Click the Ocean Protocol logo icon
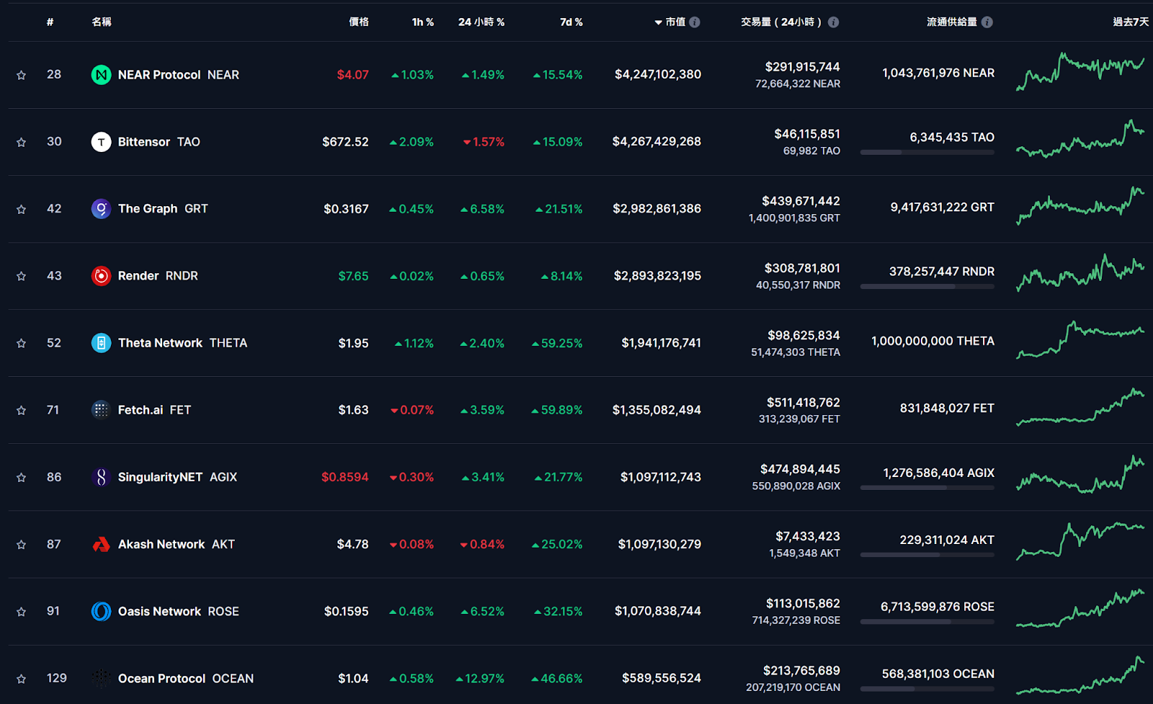Screen dimensions: 1153x704 pos(101,679)
